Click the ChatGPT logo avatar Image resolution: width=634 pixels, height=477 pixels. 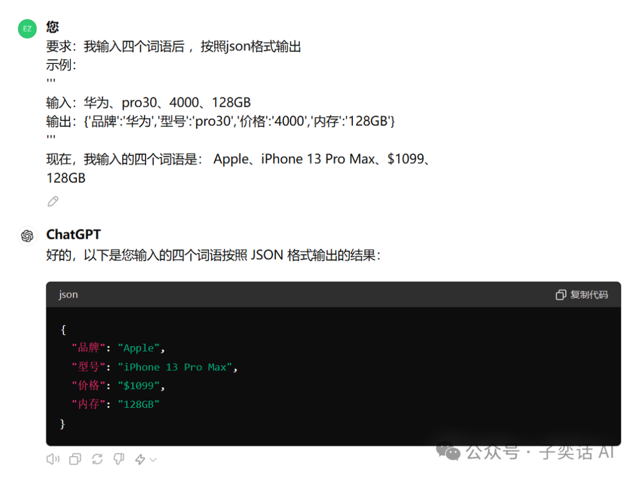click(27, 236)
